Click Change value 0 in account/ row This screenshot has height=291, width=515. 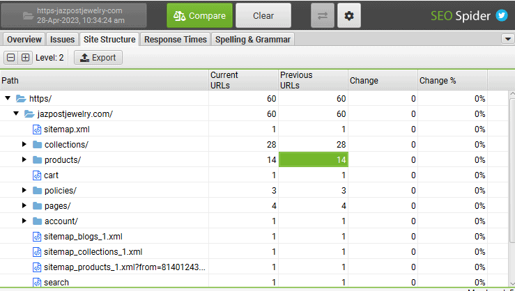pyautogui.click(x=413, y=221)
